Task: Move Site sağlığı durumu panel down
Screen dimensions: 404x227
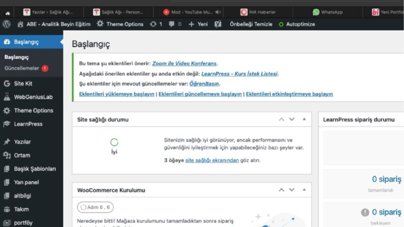Action: [291, 119]
